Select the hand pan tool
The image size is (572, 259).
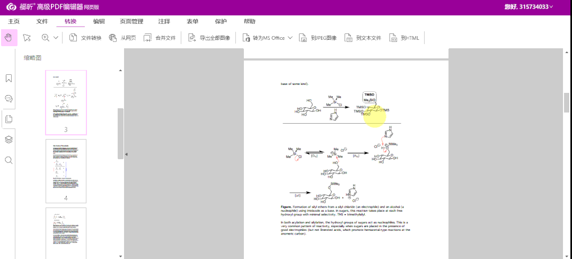[8, 38]
